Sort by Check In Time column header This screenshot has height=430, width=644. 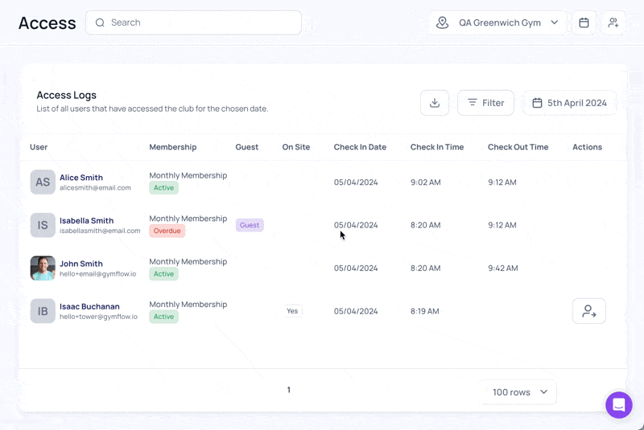point(437,147)
